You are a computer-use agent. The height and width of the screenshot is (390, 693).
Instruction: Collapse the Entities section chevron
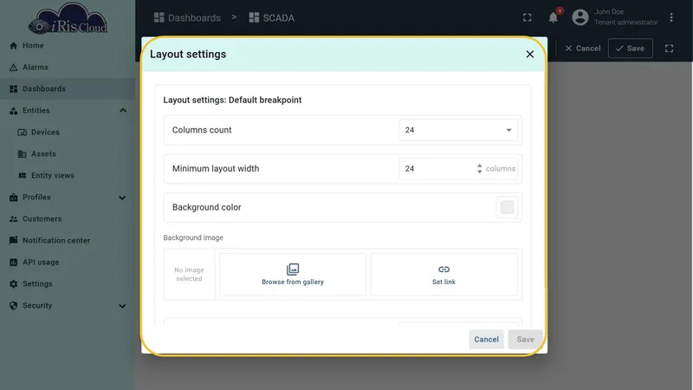click(x=123, y=111)
